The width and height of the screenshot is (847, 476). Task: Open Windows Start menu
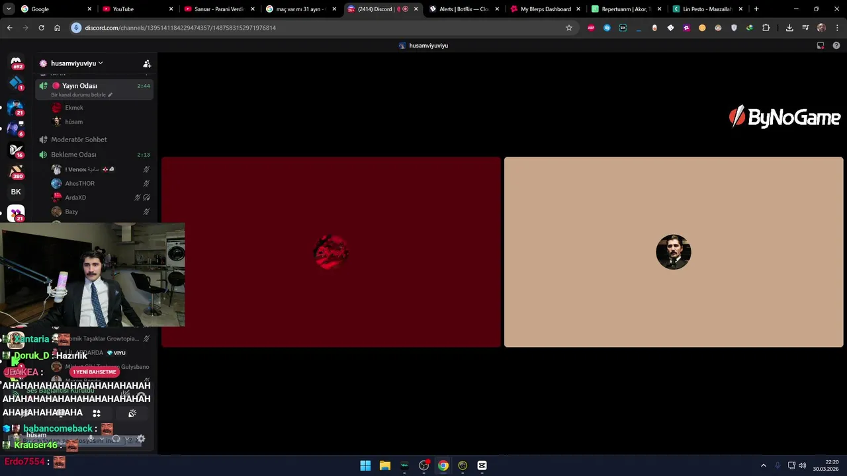pyautogui.click(x=365, y=465)
